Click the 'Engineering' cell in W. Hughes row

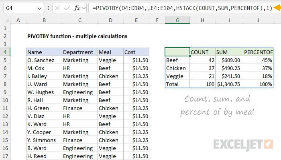click(x=80, y=92)
